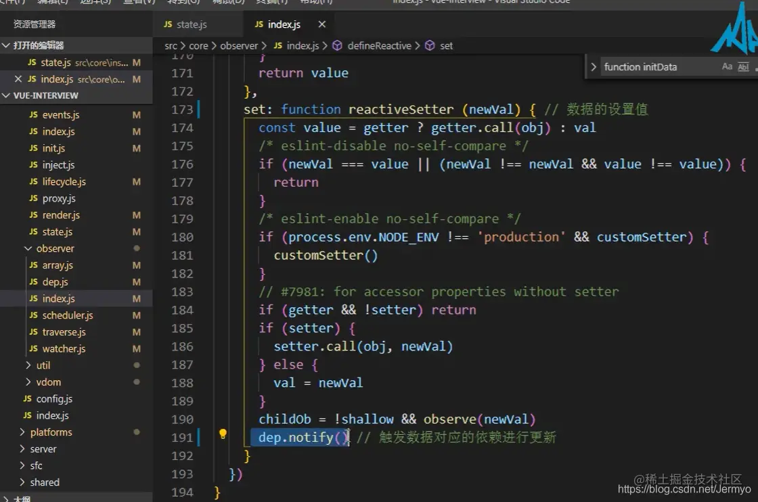Open init.js file in explorer
The height and width of the screenshot is (502, 758).
tap(76, 148)
